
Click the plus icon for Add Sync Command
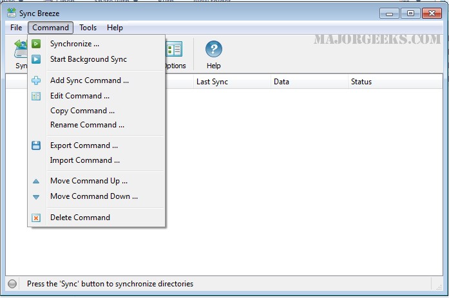tap(36, 80)
